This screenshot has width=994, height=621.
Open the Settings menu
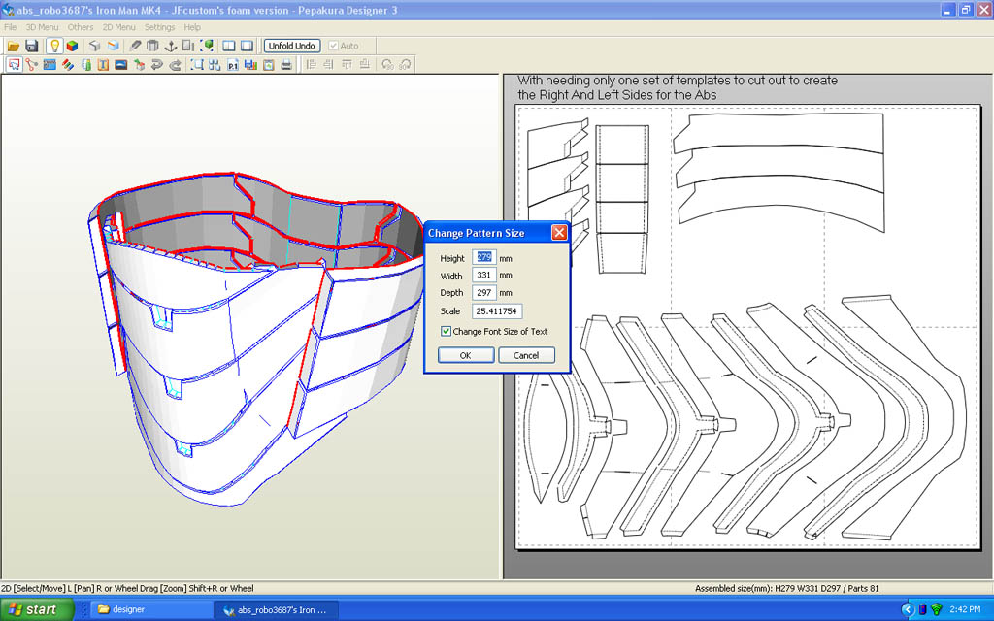pyautogui.click(x=160, y=27)
